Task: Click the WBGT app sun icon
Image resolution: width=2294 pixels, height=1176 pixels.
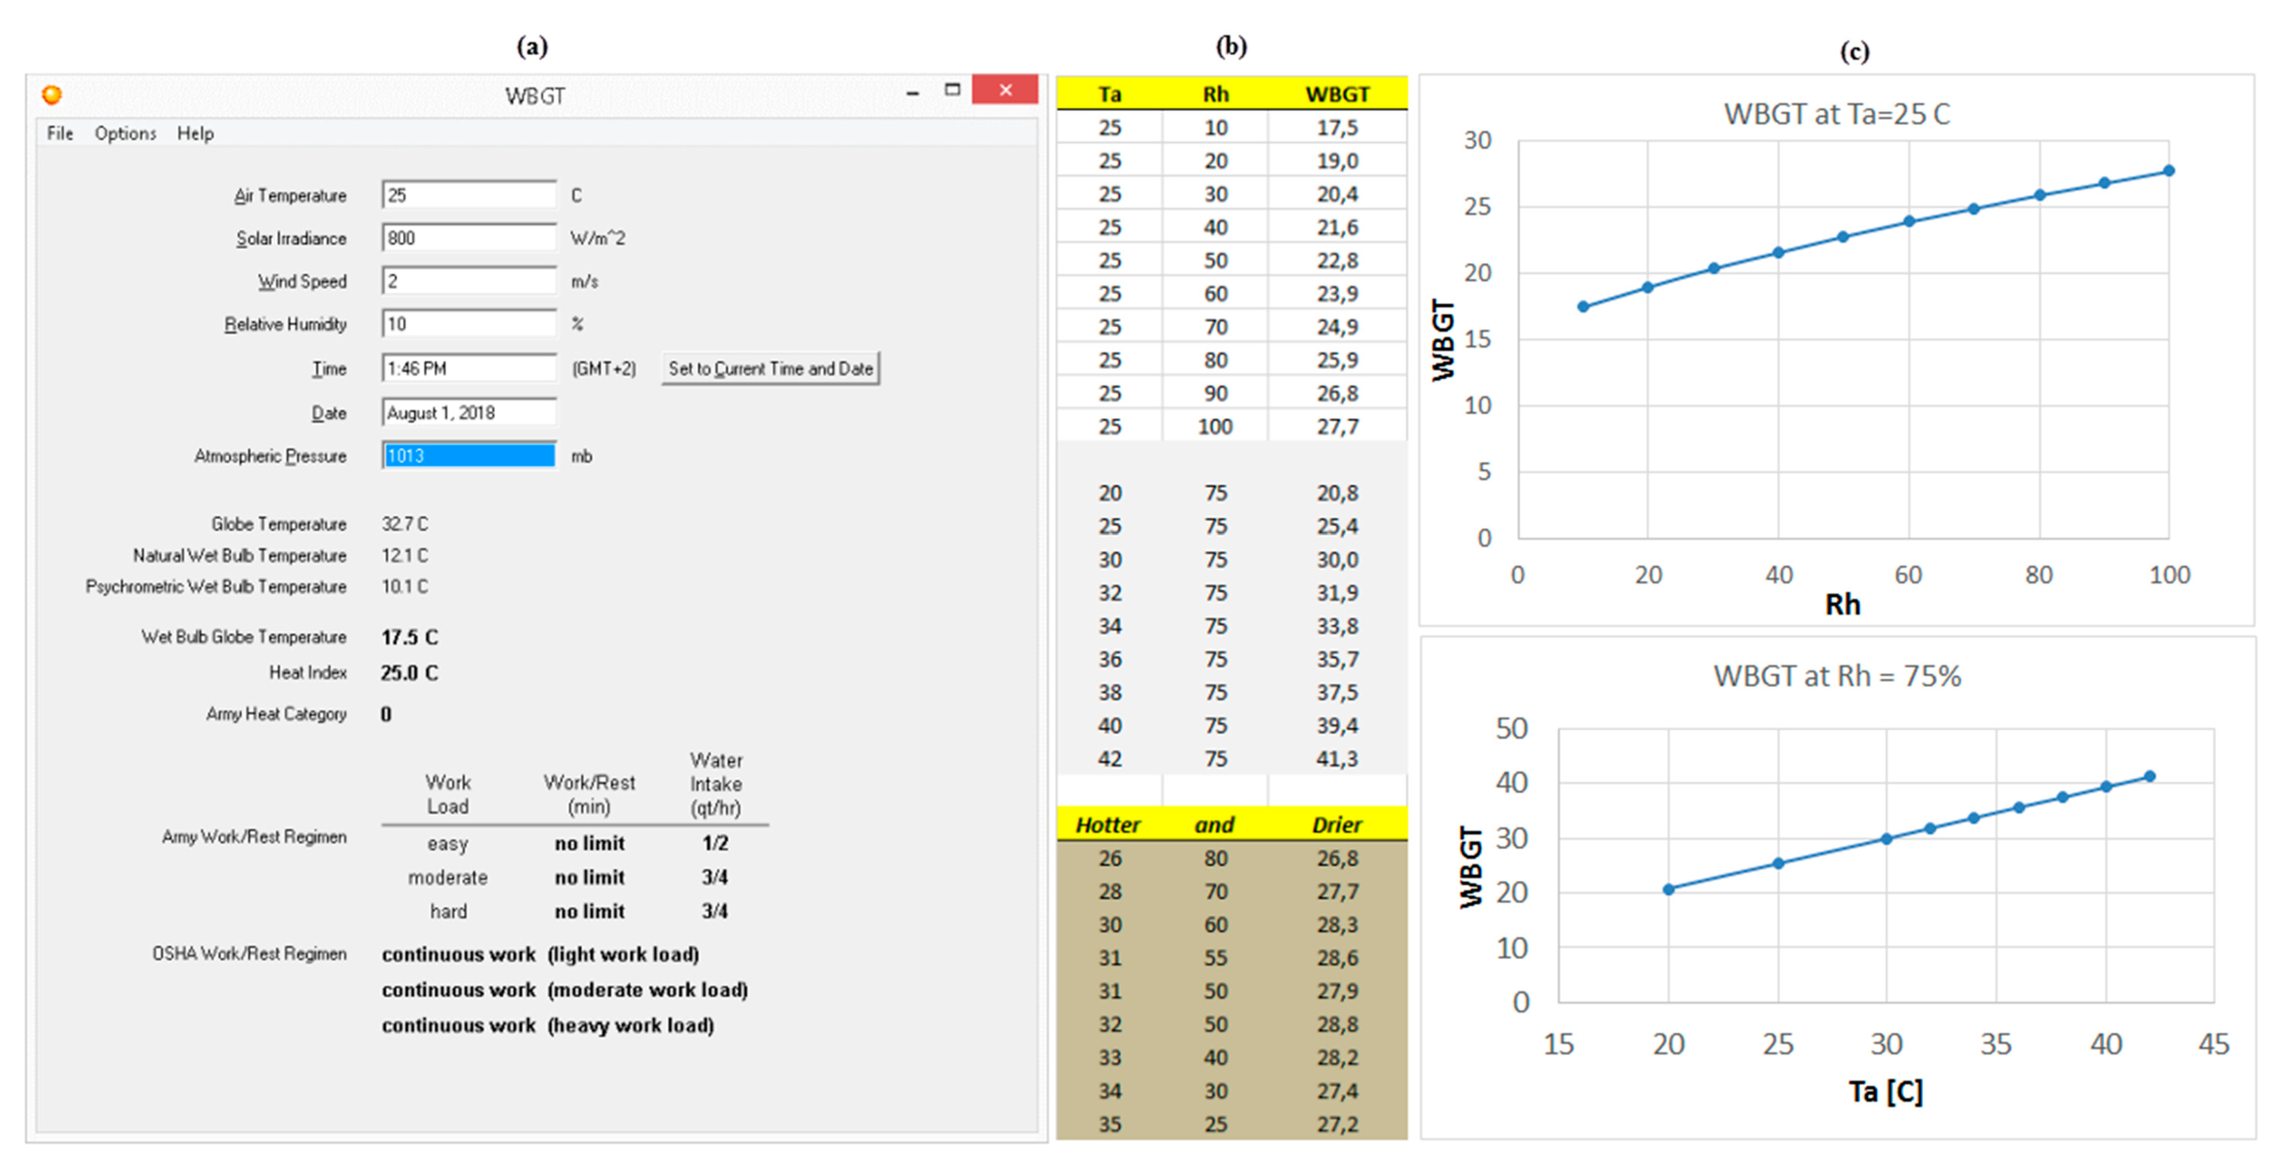Action: point(52,94)
